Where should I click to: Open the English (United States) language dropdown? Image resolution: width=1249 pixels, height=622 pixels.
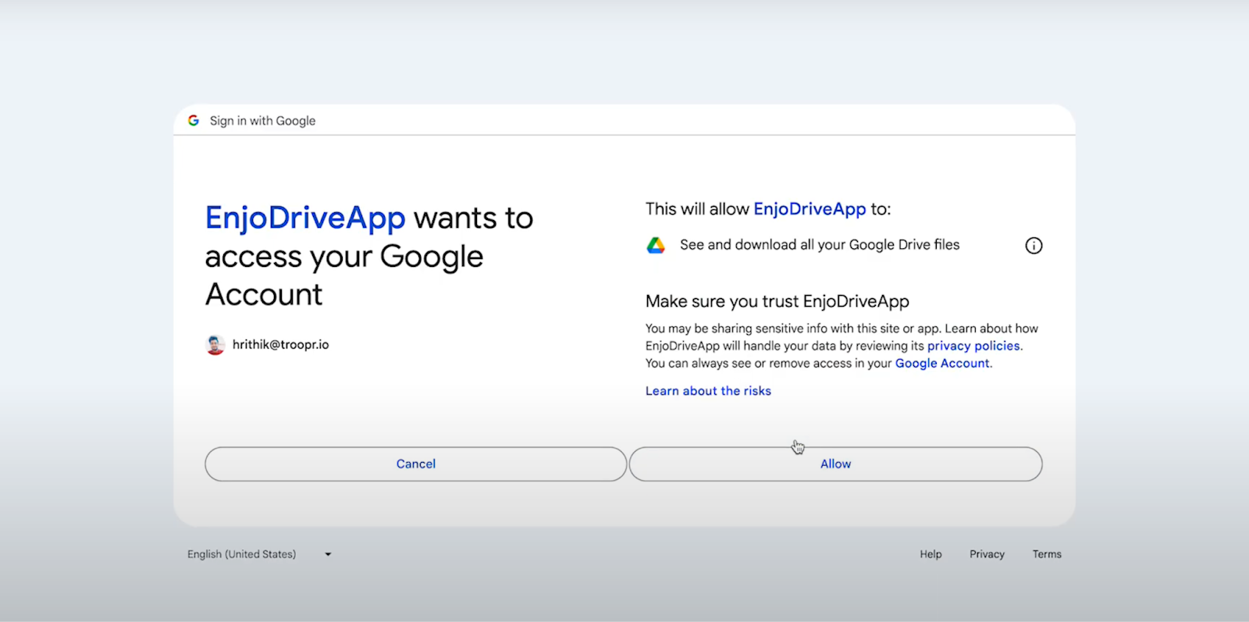(259, 554)
